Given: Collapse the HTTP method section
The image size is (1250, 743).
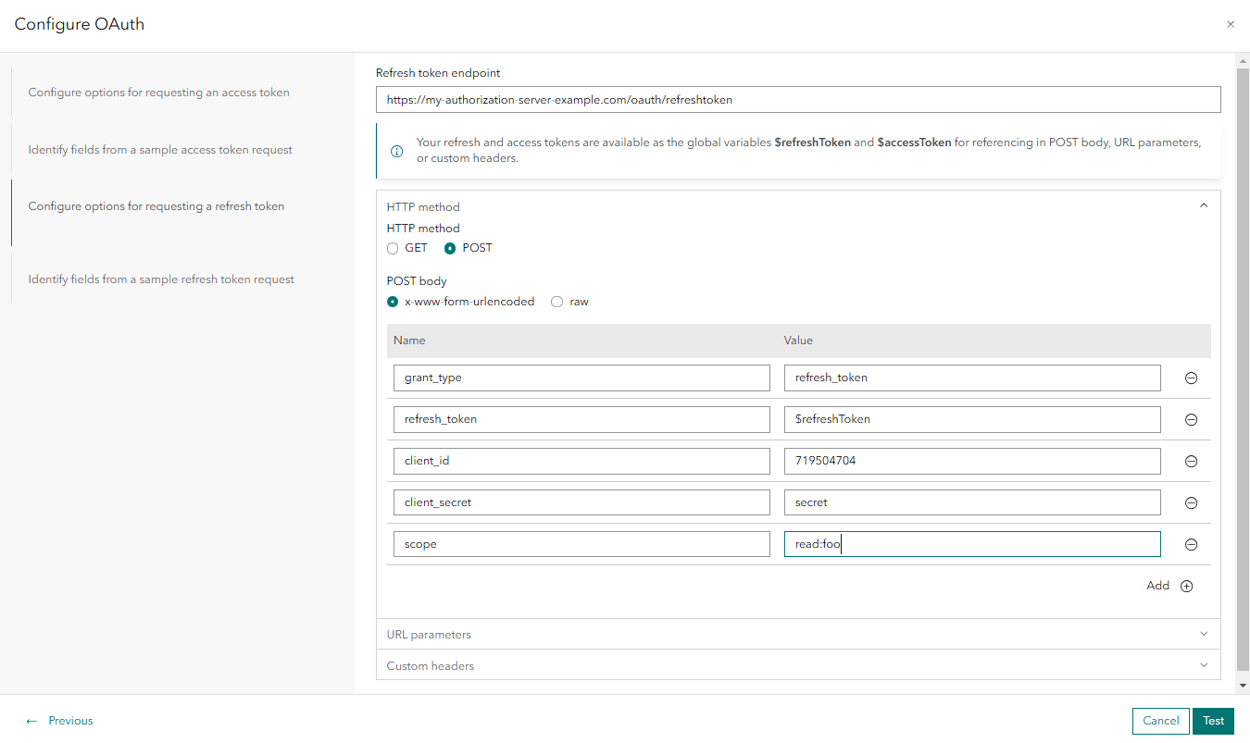Looking at the screenshot, I should tap(1203, 204).
